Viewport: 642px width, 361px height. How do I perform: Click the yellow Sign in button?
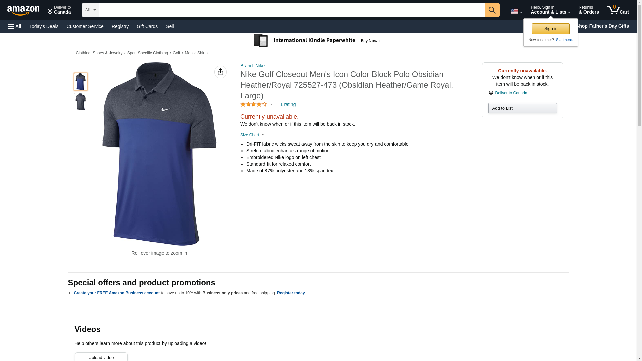click(551, 29)
